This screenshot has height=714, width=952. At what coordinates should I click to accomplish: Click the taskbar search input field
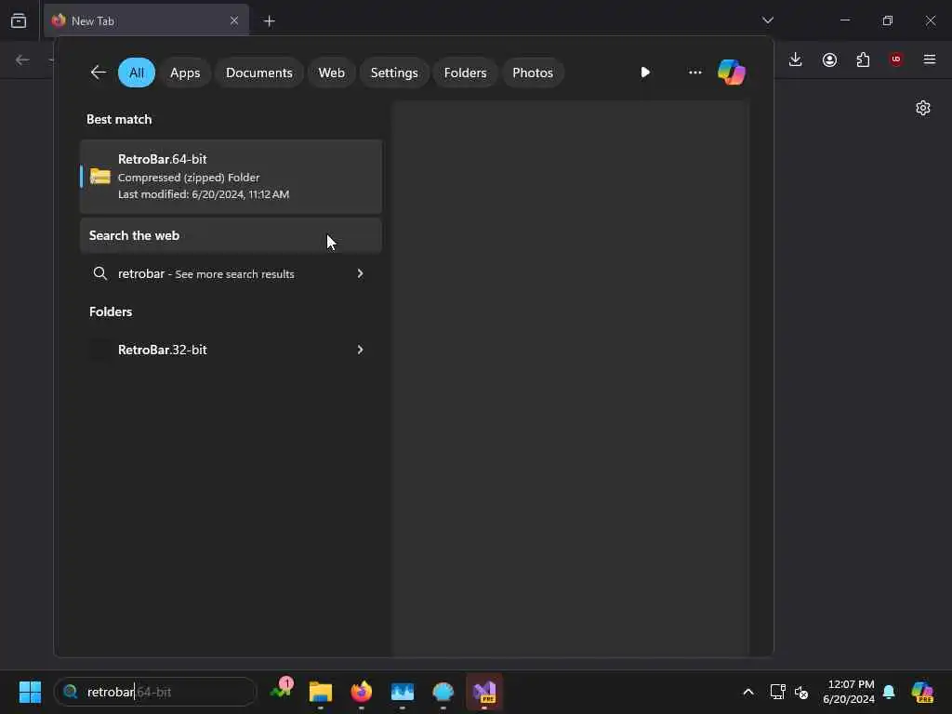(155, 692)
